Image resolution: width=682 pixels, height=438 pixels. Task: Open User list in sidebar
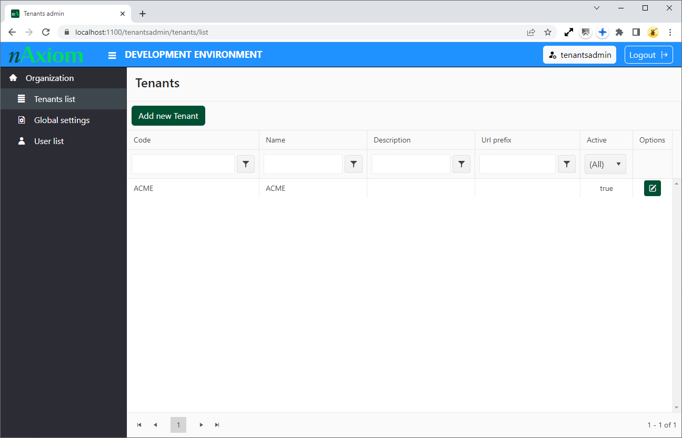pyautogui.click(x=64, y=141)
